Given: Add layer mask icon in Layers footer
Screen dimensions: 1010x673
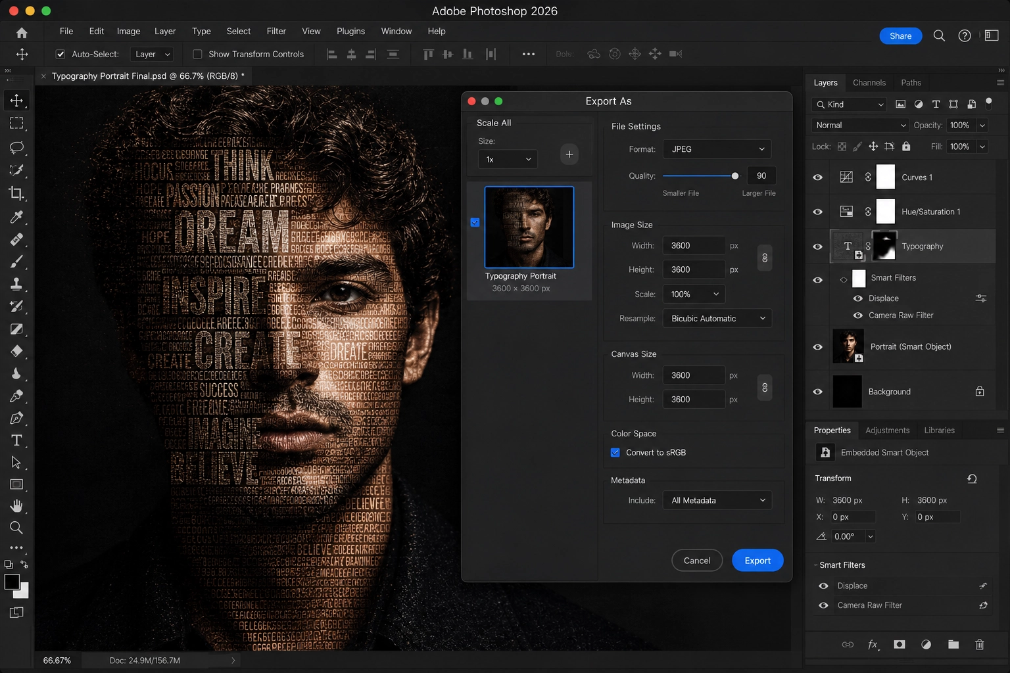Looking at the screenshot, I should pos(900,645).
